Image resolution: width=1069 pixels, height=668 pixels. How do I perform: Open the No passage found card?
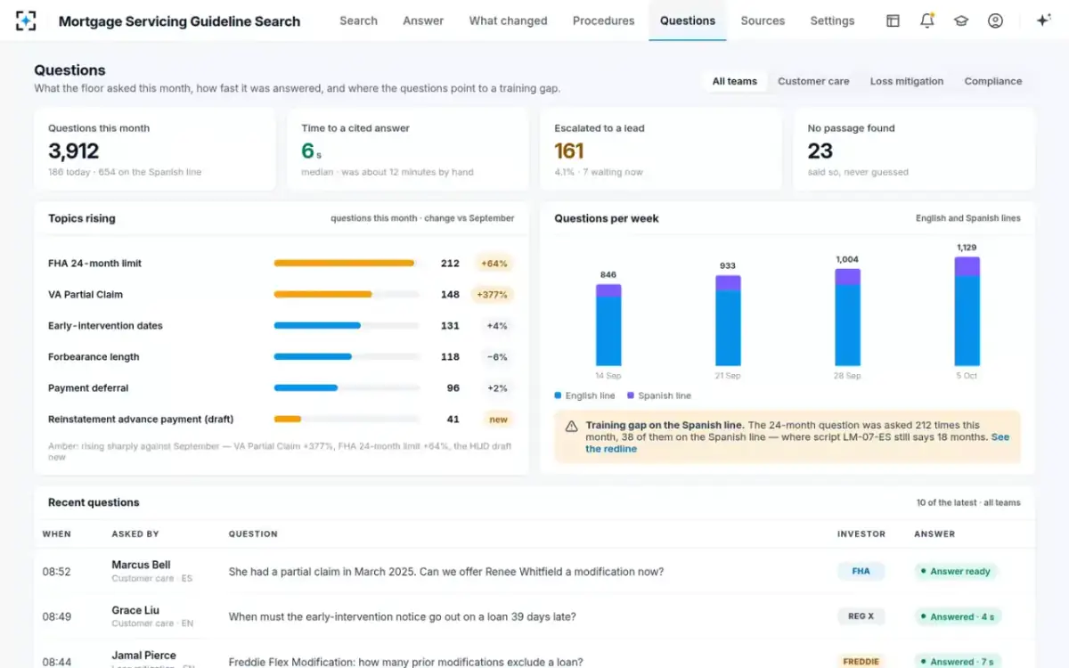(914, 150)
